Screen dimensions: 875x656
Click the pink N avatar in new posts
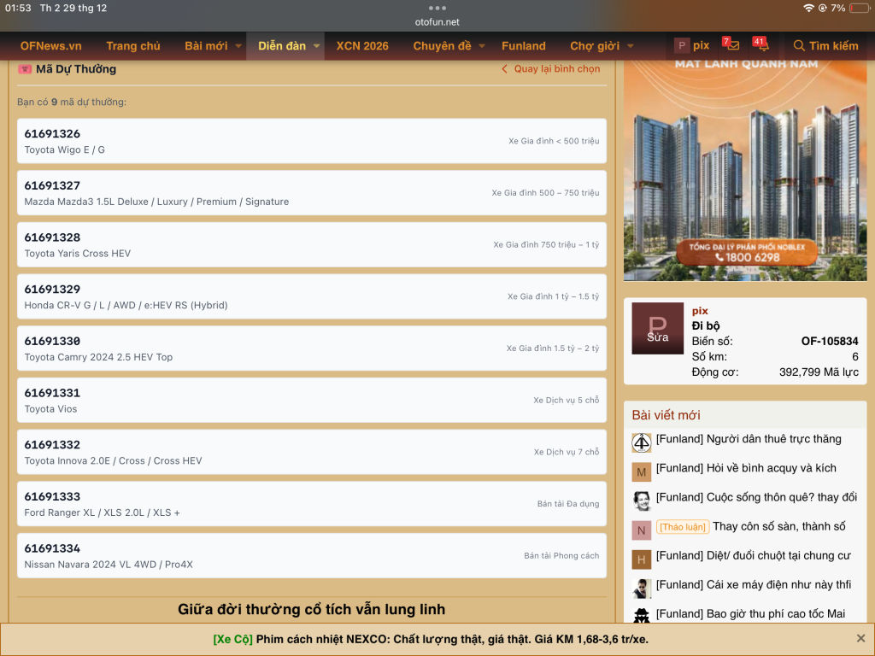point(642,530)
